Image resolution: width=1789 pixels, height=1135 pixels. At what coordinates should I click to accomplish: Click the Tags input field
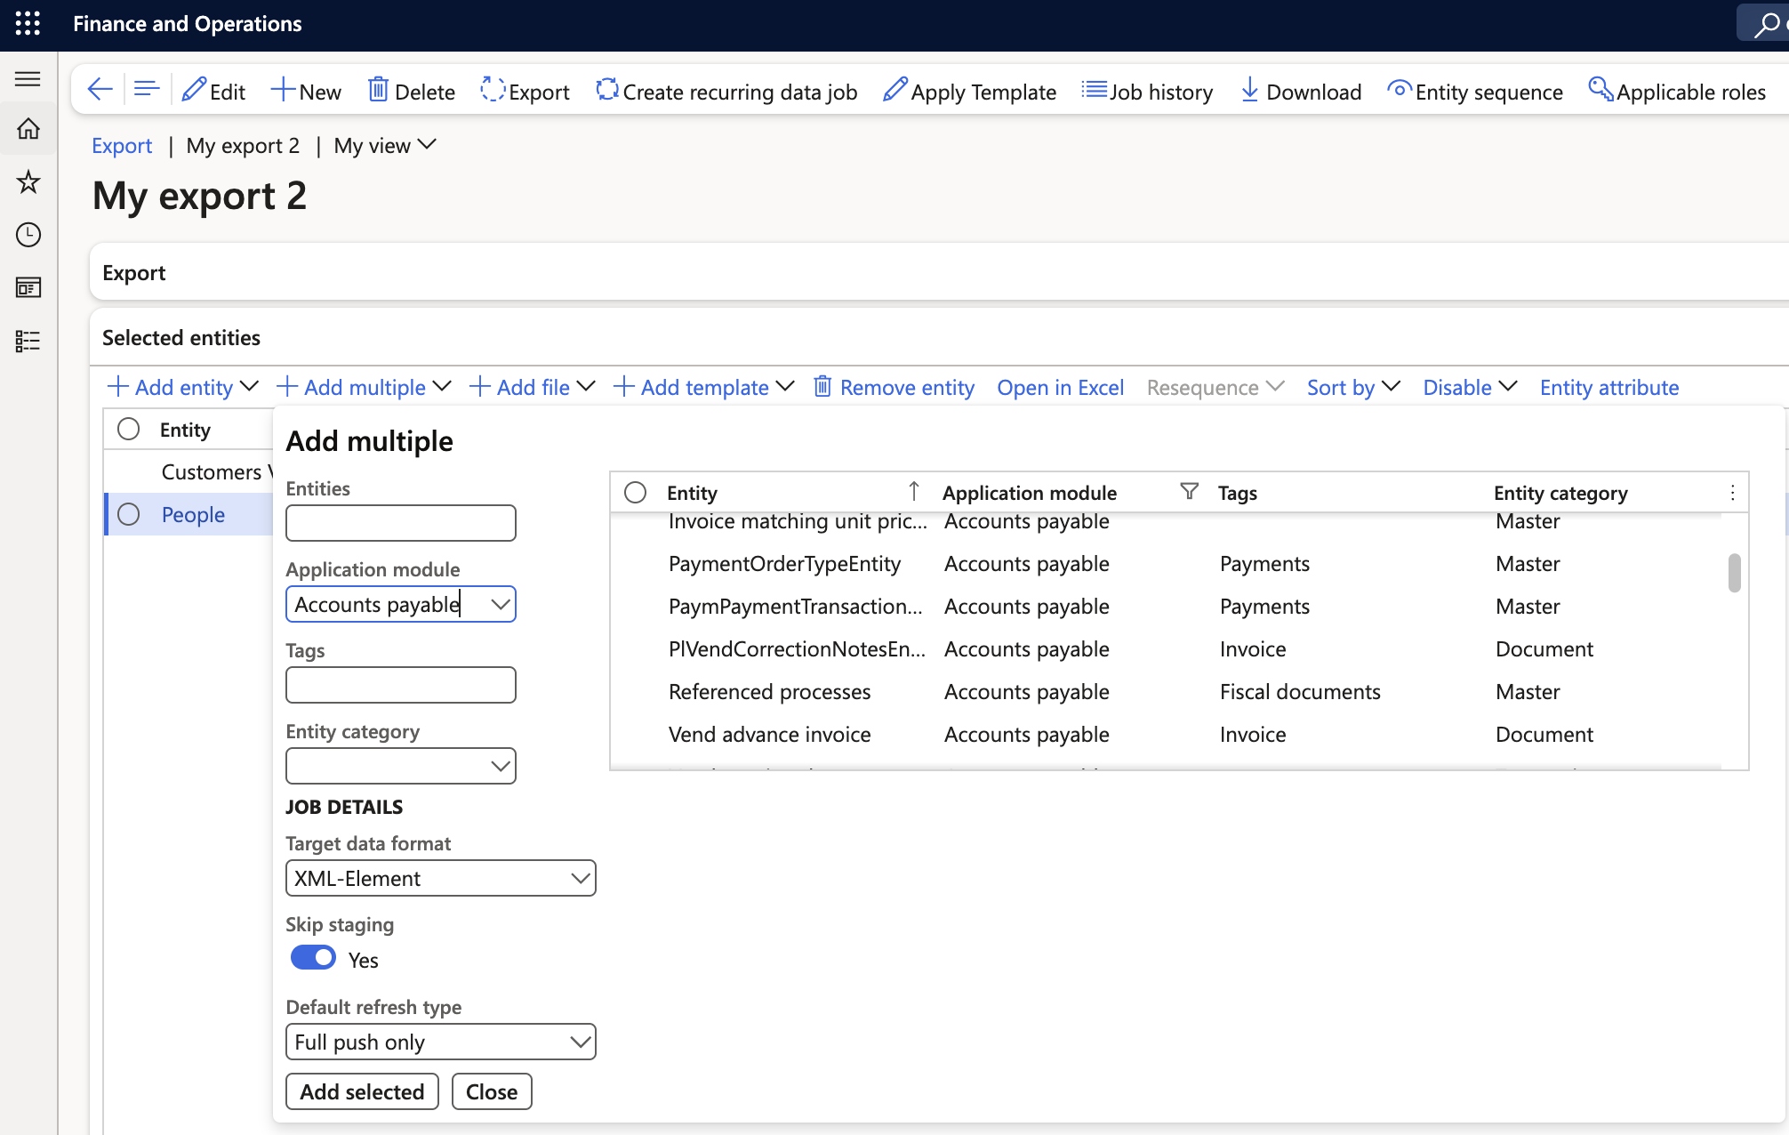click(x=401, y=685)
